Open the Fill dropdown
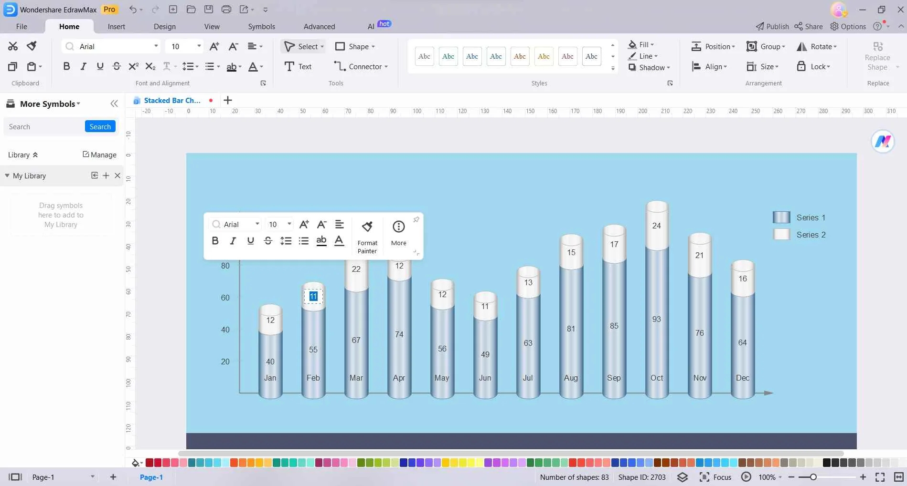Image resolution: width=907 pixels, height=486 pixels. click(641, 44)
